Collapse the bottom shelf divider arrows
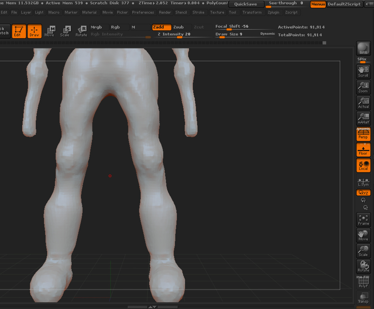The width and height of the screenshot is (374, 309). [x=152, y=307]
